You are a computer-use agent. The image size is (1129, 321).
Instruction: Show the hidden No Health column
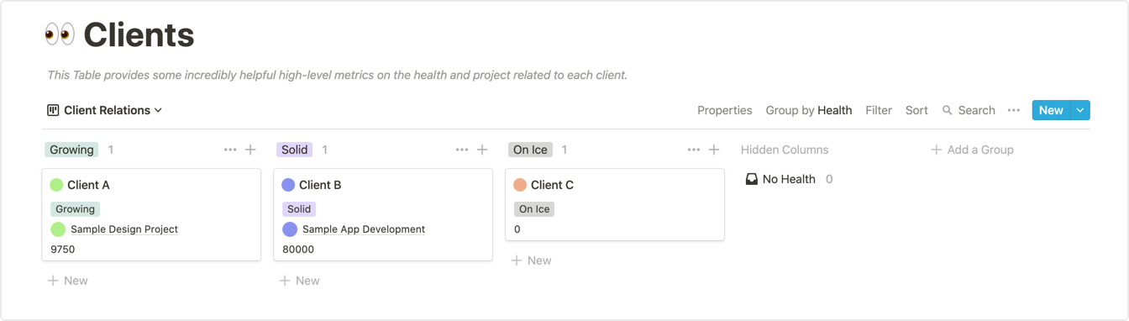pyautogui.click(x=789, y=179)
